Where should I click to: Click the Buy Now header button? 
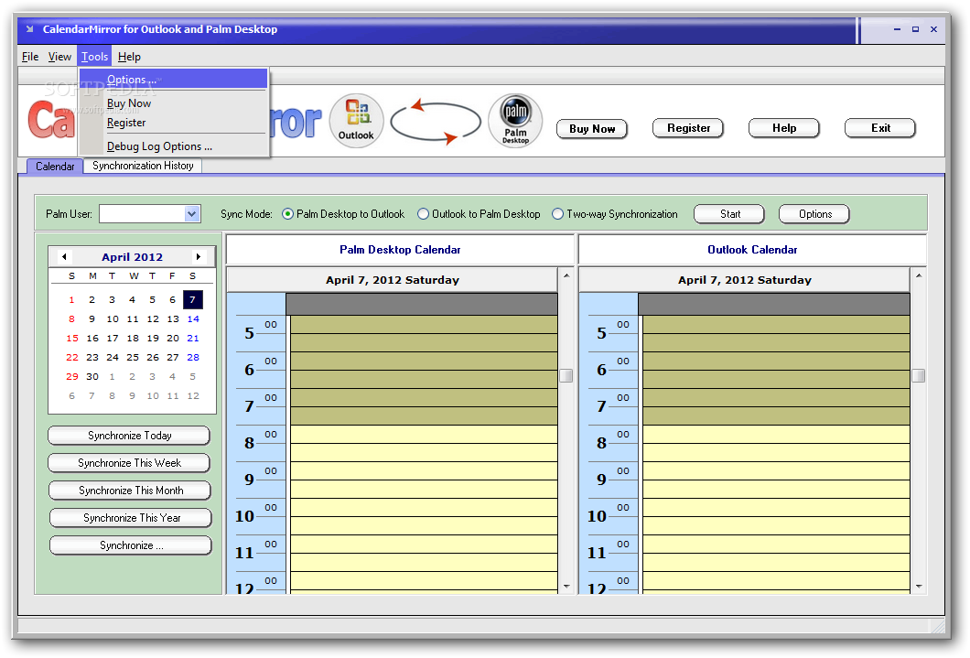pyautogui.click(x=592, y=129)
